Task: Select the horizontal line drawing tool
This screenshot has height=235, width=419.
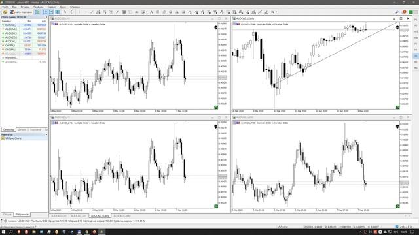Action: tap(85, 12)
